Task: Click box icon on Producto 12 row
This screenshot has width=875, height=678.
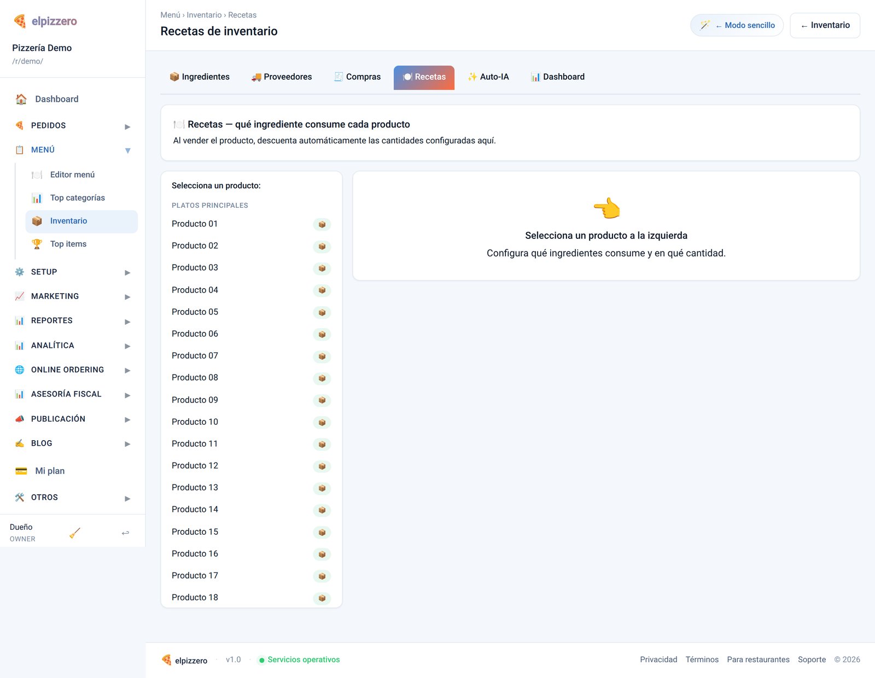Action: pos(322,466)
